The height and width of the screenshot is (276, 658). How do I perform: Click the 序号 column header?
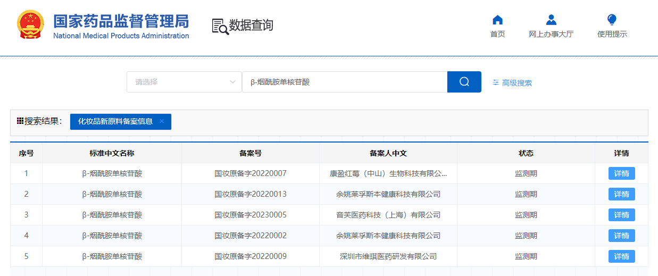(27, 153)
